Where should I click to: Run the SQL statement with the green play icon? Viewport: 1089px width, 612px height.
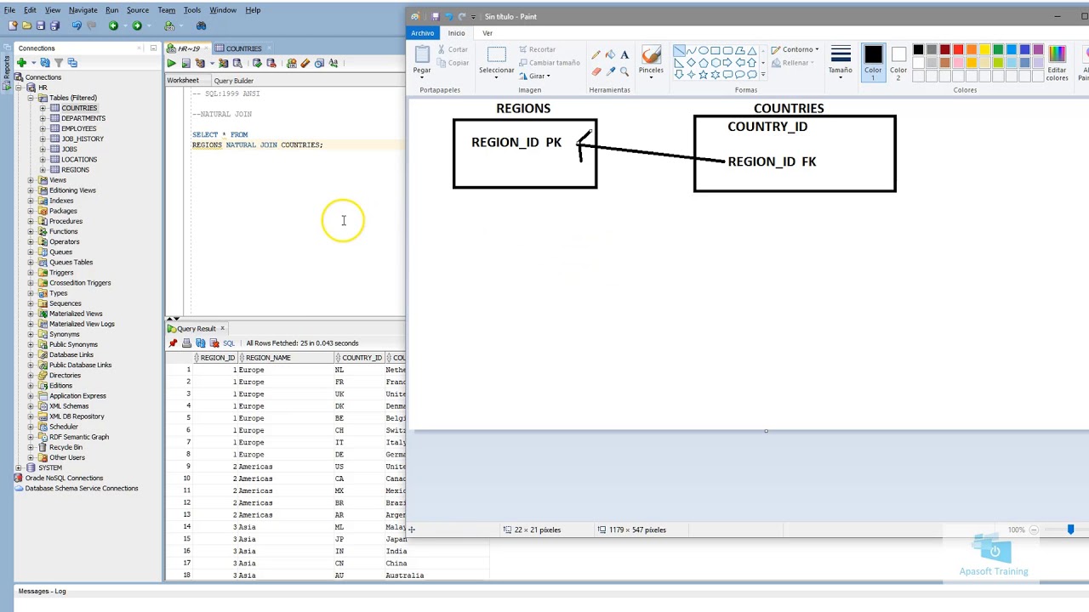[172, 63]
